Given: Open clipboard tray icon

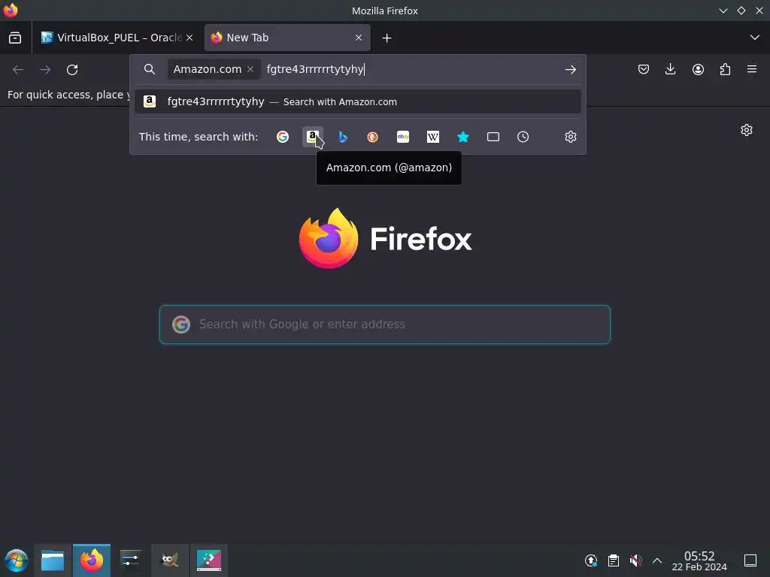Looking at the screenshot, I should [x=614, y=560].
